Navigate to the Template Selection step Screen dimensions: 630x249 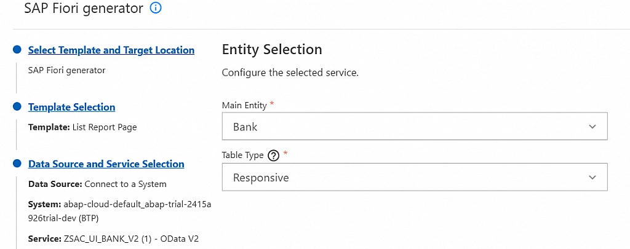coord(71,107)
